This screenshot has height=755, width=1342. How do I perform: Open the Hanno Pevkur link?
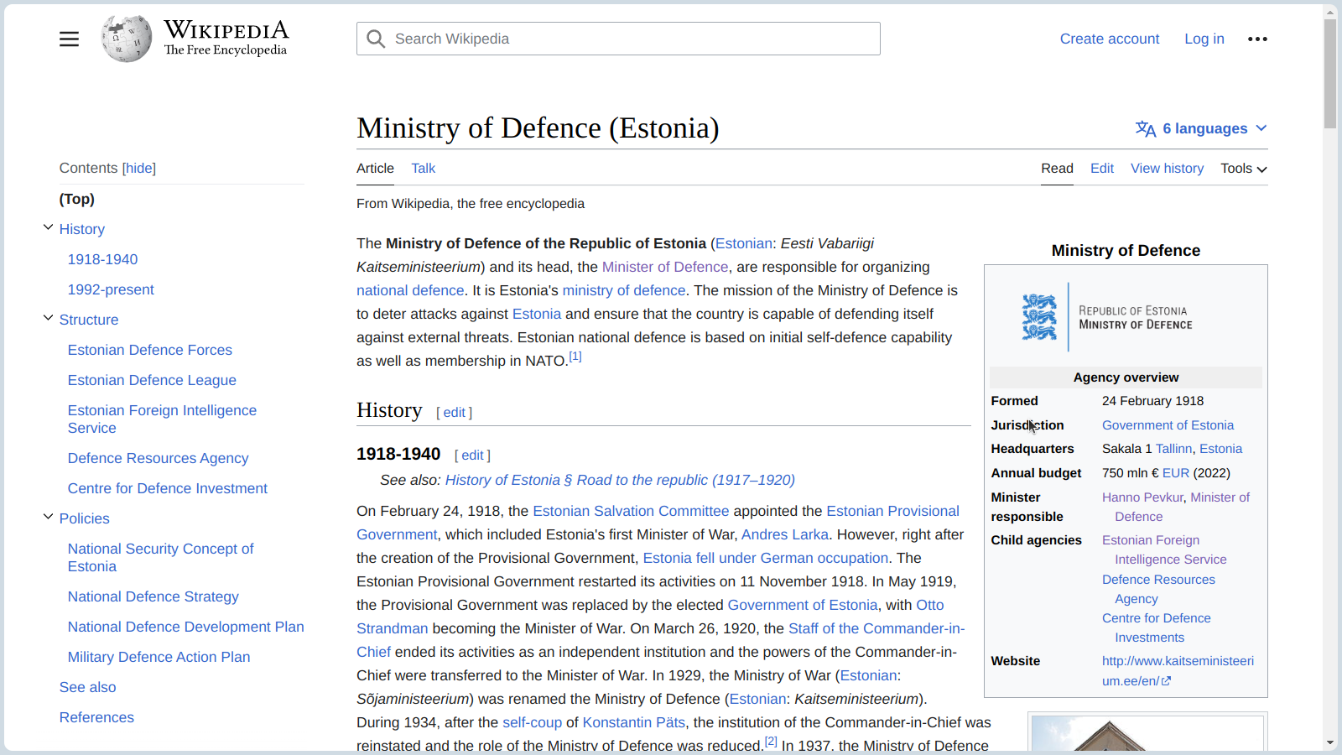pos(1142,497)
